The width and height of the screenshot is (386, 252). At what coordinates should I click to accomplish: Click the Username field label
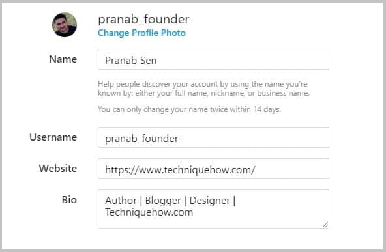point(53,137)
